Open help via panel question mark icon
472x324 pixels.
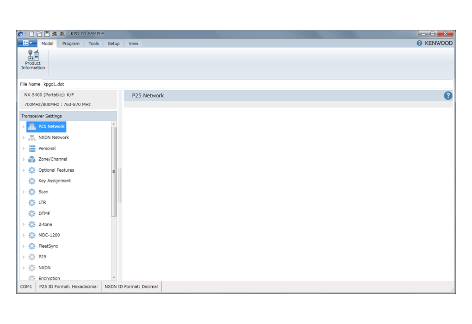tap(447, 96)
